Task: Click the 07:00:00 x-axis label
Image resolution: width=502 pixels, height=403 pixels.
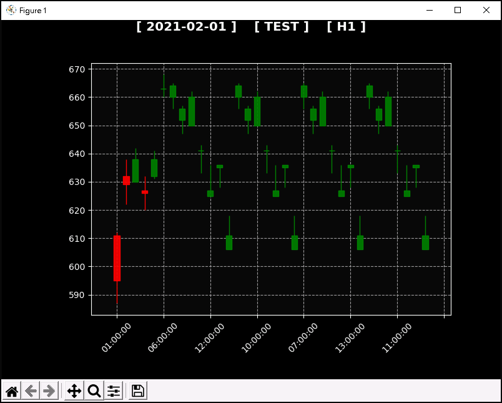Action: point(303,337)
